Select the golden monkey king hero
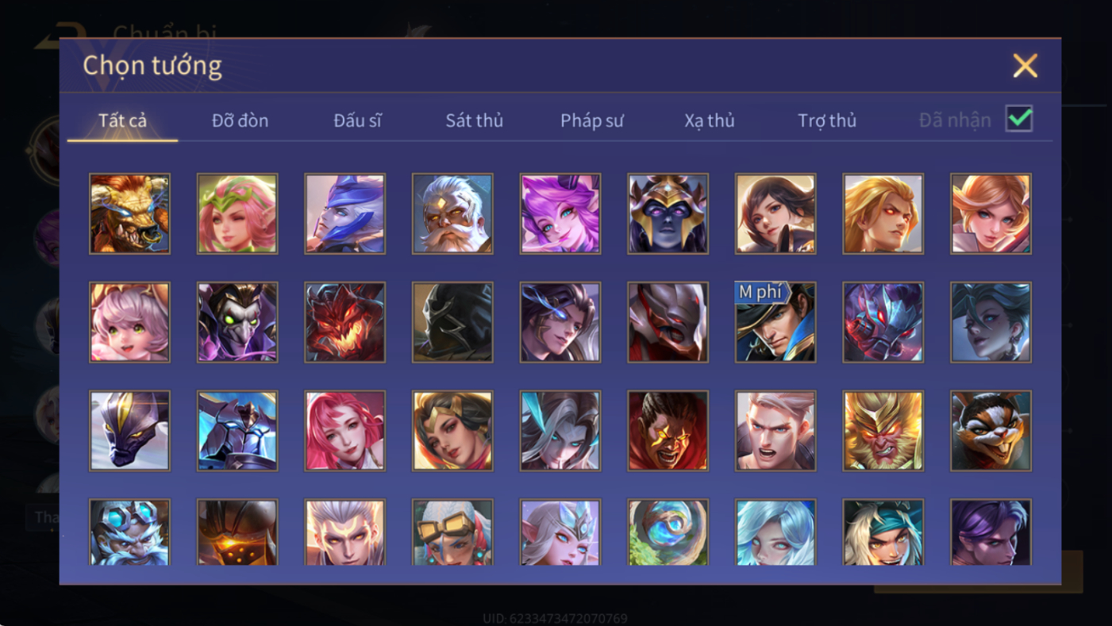This screenshot has height=626, width=1112. point(883,431)
